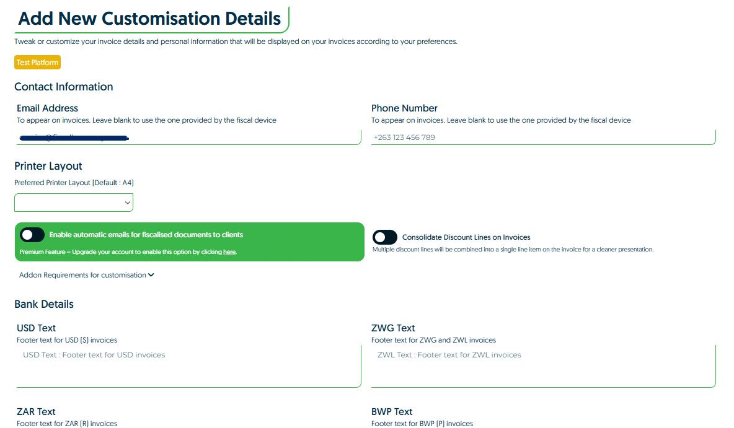Click the 'Enable automatic emails' label text
Screen dimensions: 734x428
(x=146, y=235)
